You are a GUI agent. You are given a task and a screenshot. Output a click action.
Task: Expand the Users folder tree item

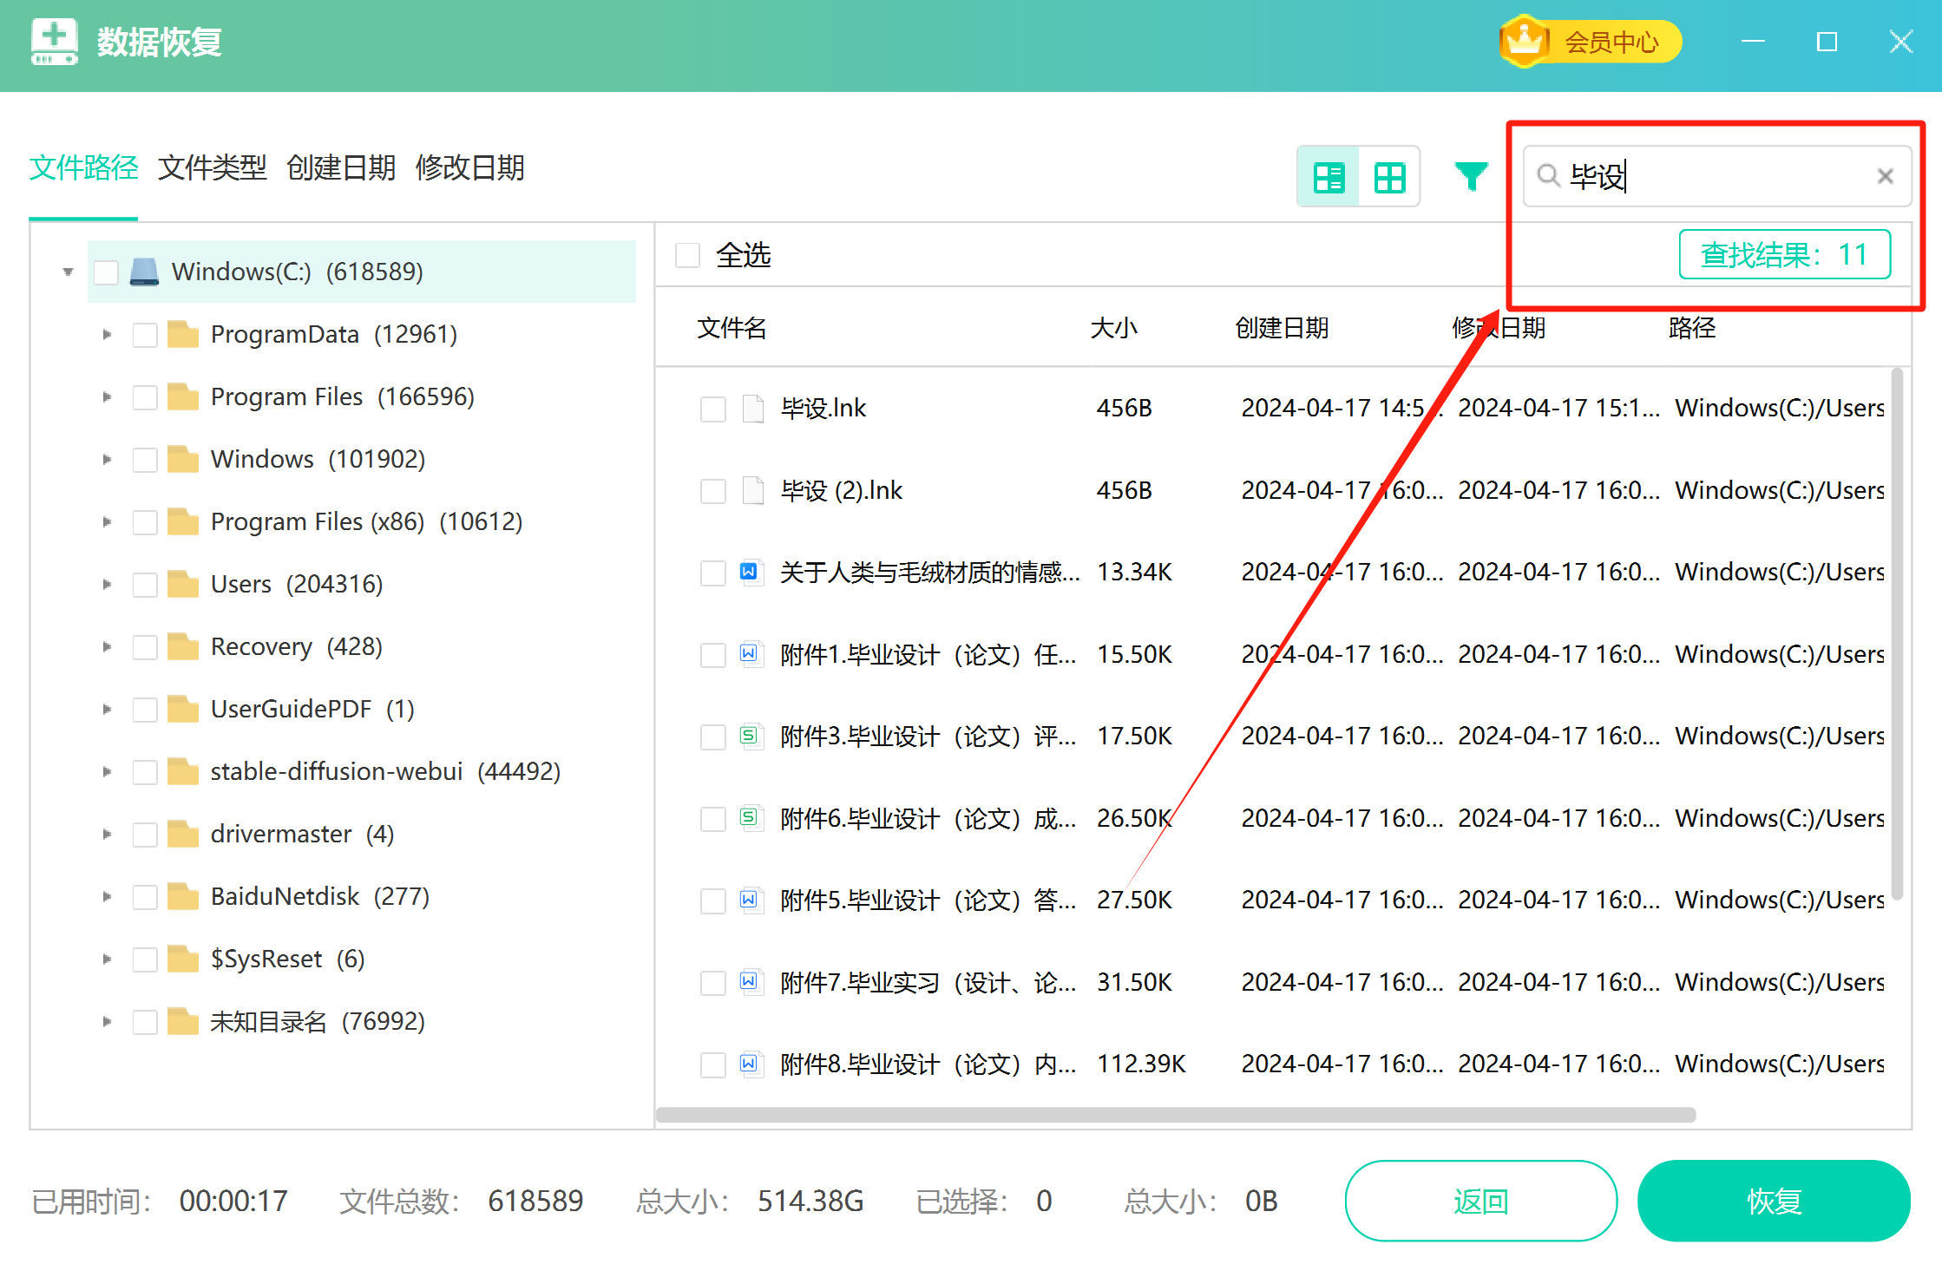pyautogui.click(x=106, y=583)
